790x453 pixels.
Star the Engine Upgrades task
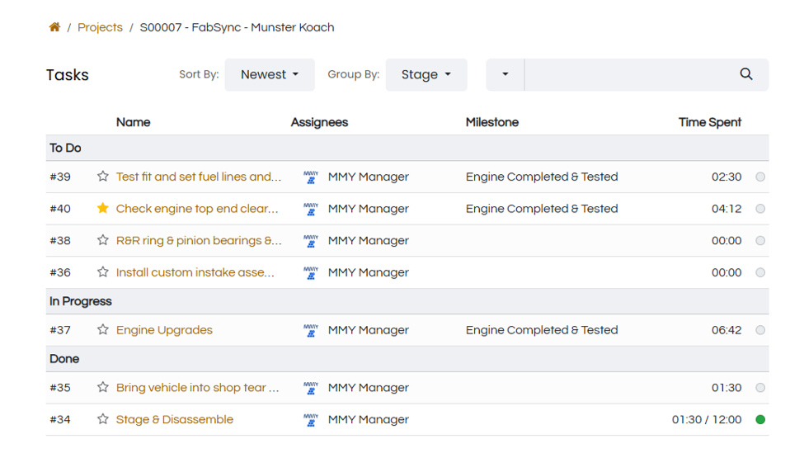click(x=103, y=330)
